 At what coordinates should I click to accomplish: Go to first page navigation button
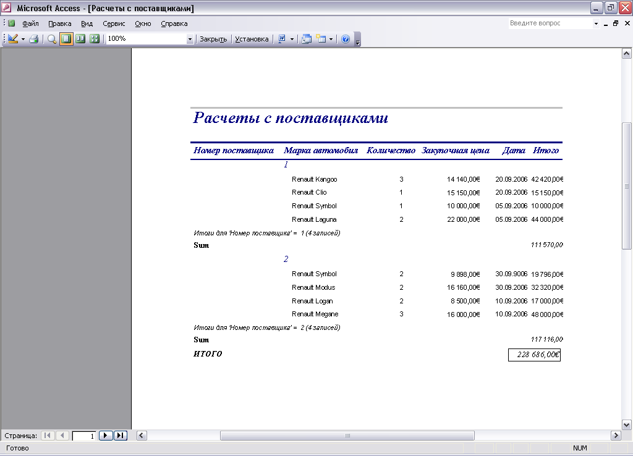(48, 436)
